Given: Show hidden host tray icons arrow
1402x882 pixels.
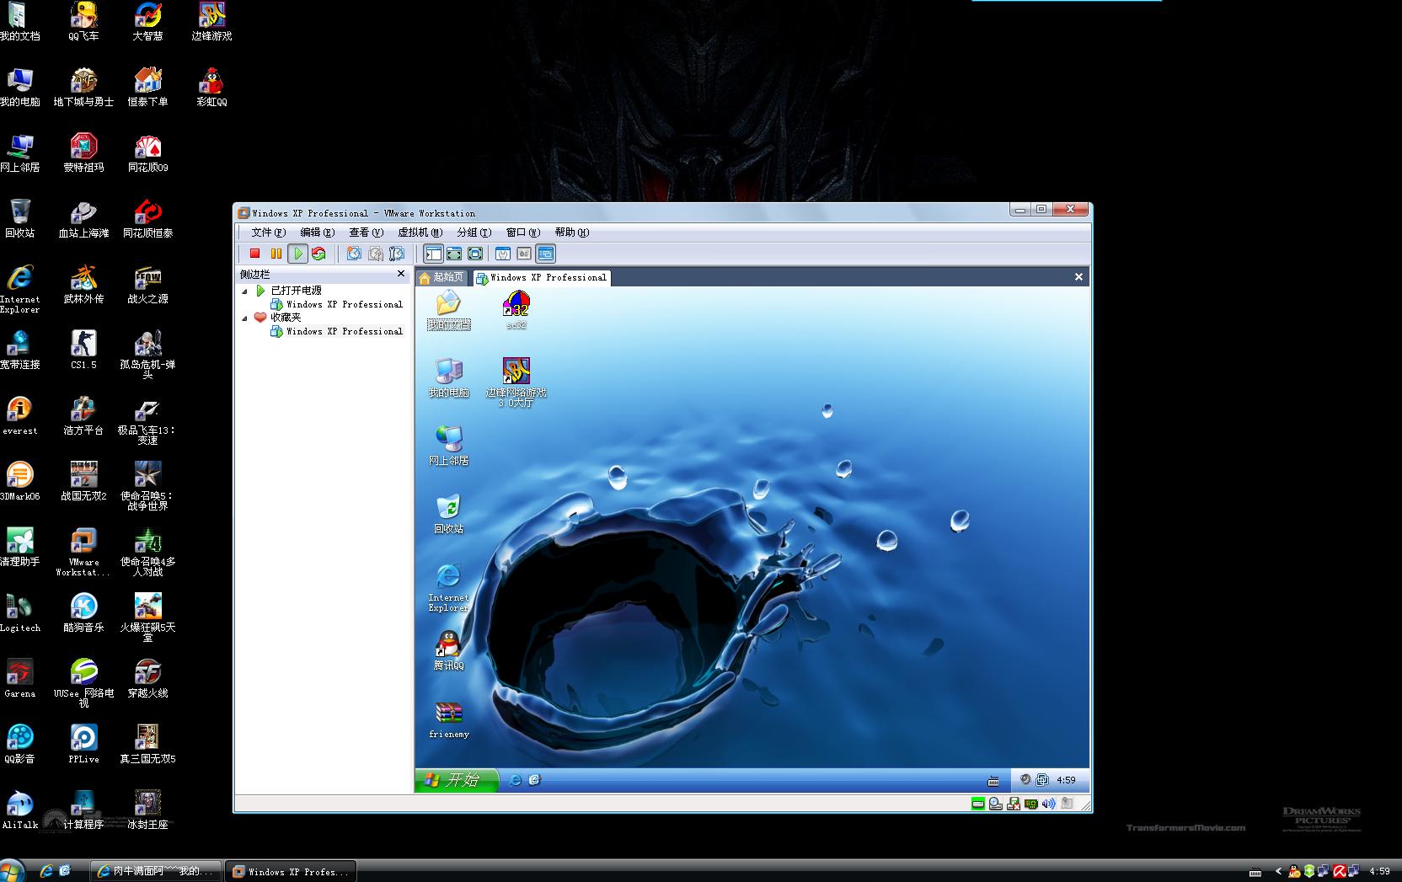Looking at the screenshot, I should [1278, 872].
